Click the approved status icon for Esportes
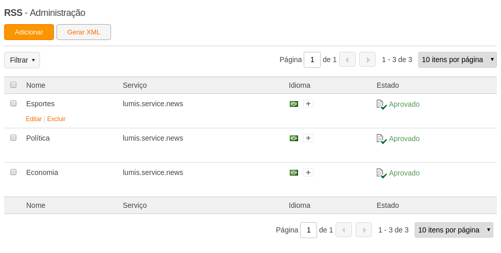Image resolution: width=501 pixels, height=253 pixels. click(381, 105)
